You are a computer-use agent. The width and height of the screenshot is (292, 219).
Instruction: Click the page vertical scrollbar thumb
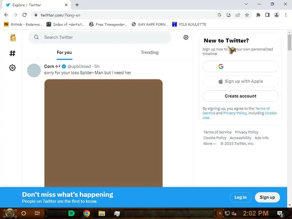pos(289,42)
